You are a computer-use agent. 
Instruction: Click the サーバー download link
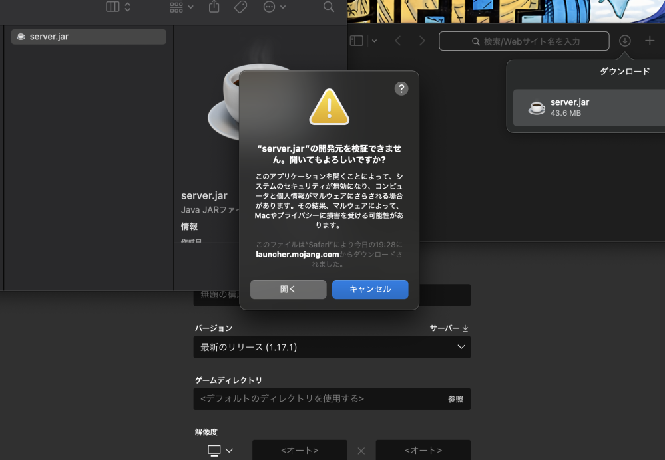point(449,328)
